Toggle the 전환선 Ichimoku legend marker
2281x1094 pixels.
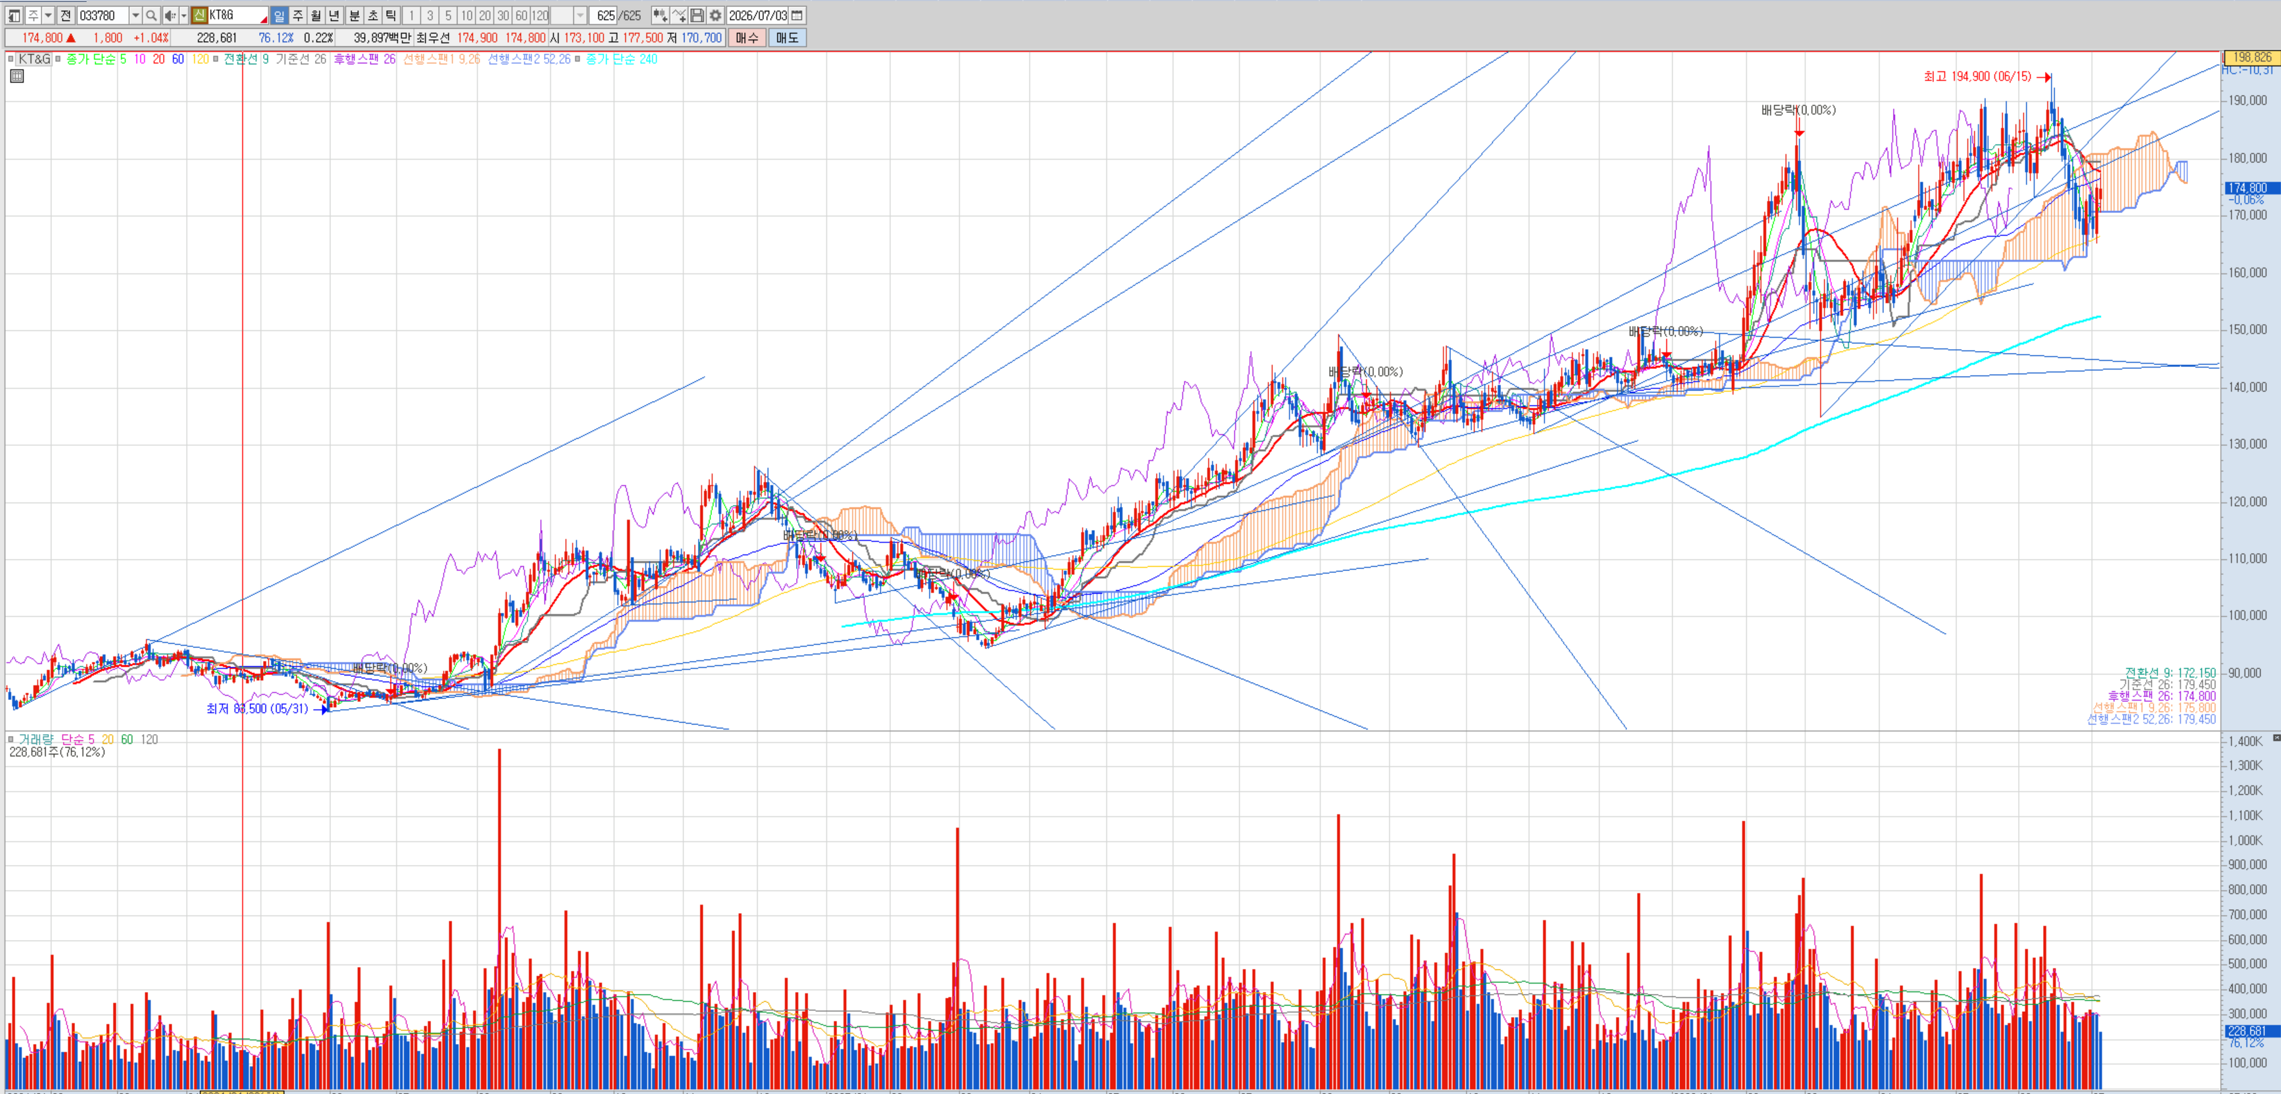point(216,59)
